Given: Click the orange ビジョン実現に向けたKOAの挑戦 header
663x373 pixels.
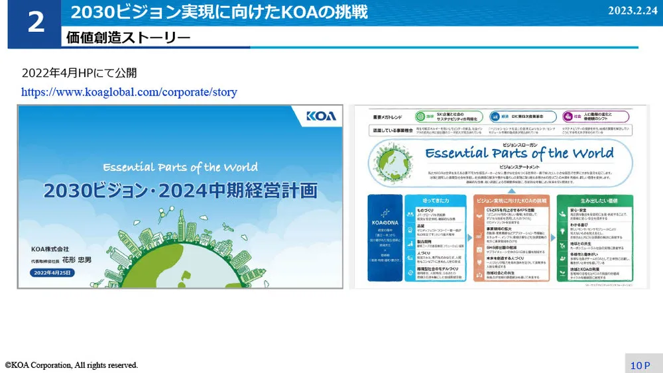Looking at the screenshot, I should click(x=511, y=199).
